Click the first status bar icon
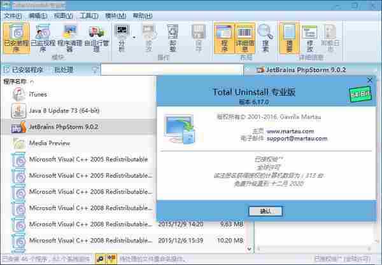 tap(100, 259)
